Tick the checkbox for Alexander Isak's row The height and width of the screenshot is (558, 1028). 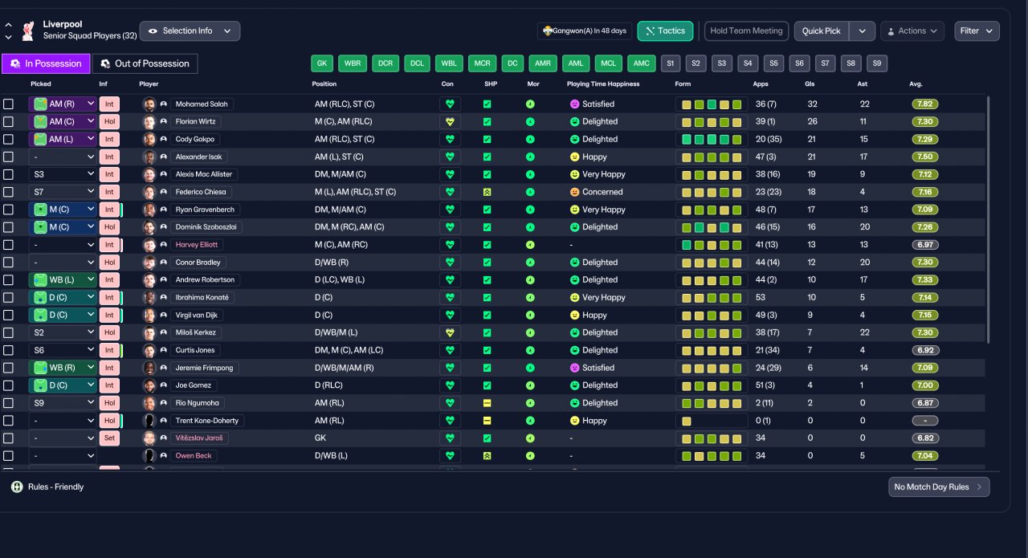click(8, 157)
